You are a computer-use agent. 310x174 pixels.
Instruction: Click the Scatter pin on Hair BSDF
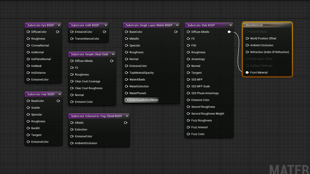(x=28, y=108)
